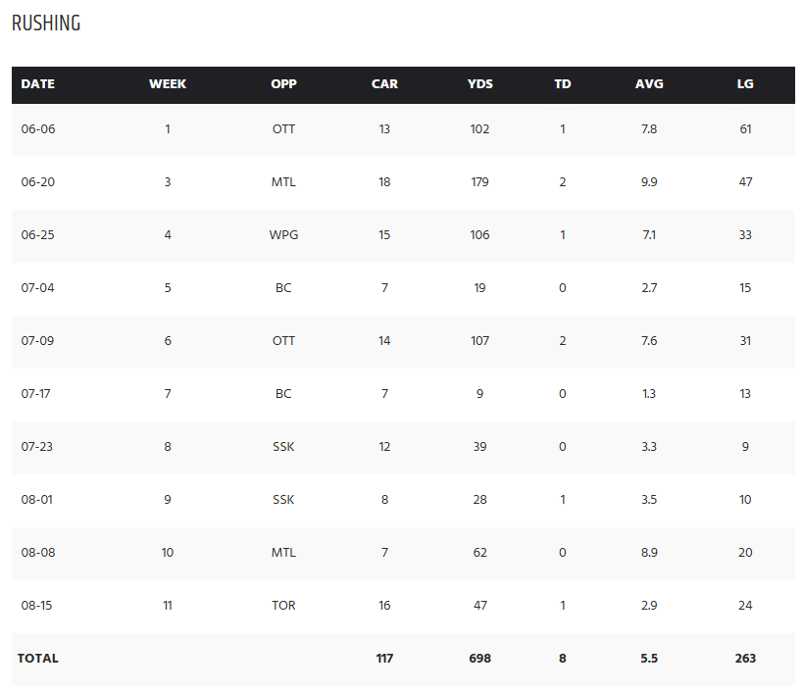Click the TOR opponent cell
Screen dimensions: 804x691
283,606
